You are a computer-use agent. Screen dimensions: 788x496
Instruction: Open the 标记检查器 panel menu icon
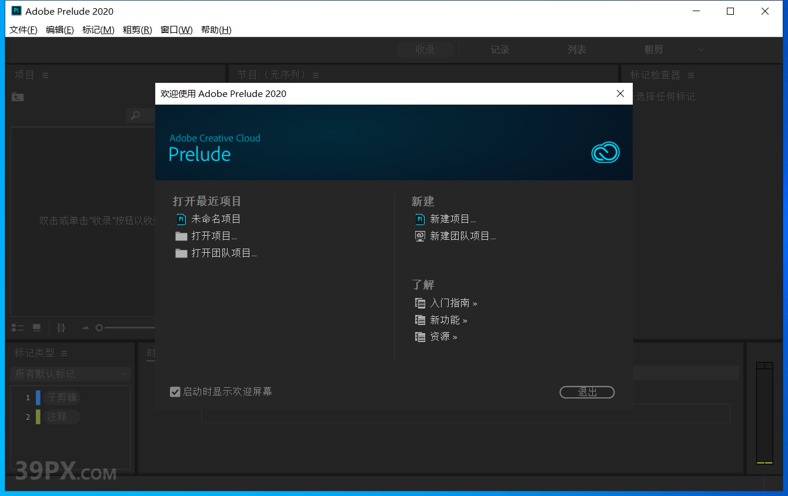pyautogui.click(x=691, y=75)
